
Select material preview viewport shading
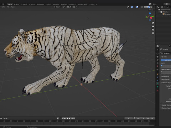tap(149, 7)
